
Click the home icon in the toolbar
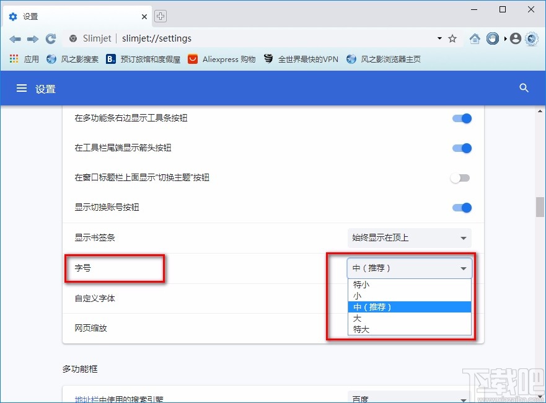click(x=475, y=38)
